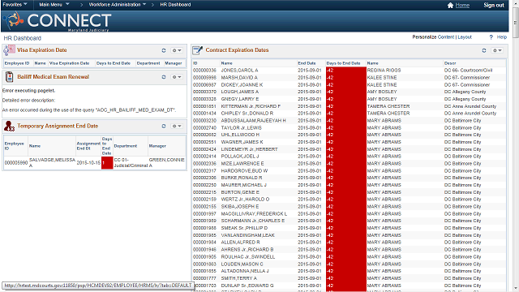Click the Contract Expiration Dates title
Viewport: 519px width, 292px height.
[x=237, y=50]
